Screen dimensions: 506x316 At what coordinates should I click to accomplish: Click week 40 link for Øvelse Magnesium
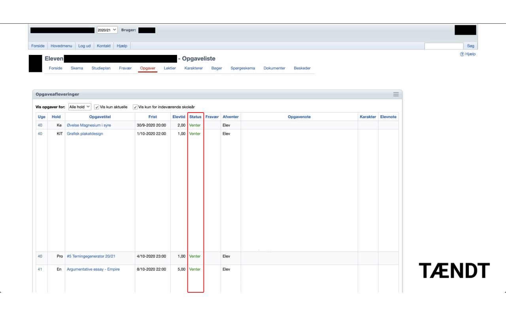40,125
